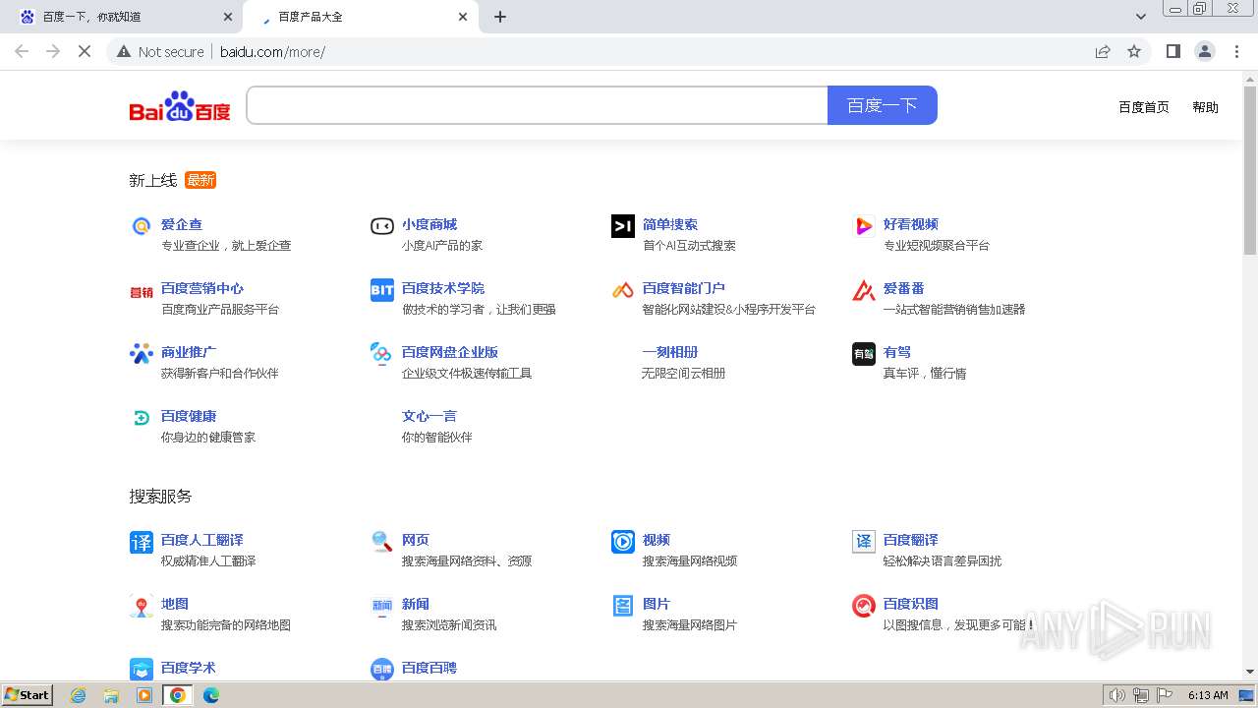Click the 视频 play icon

pyautogui.click(x=623, y=542)
